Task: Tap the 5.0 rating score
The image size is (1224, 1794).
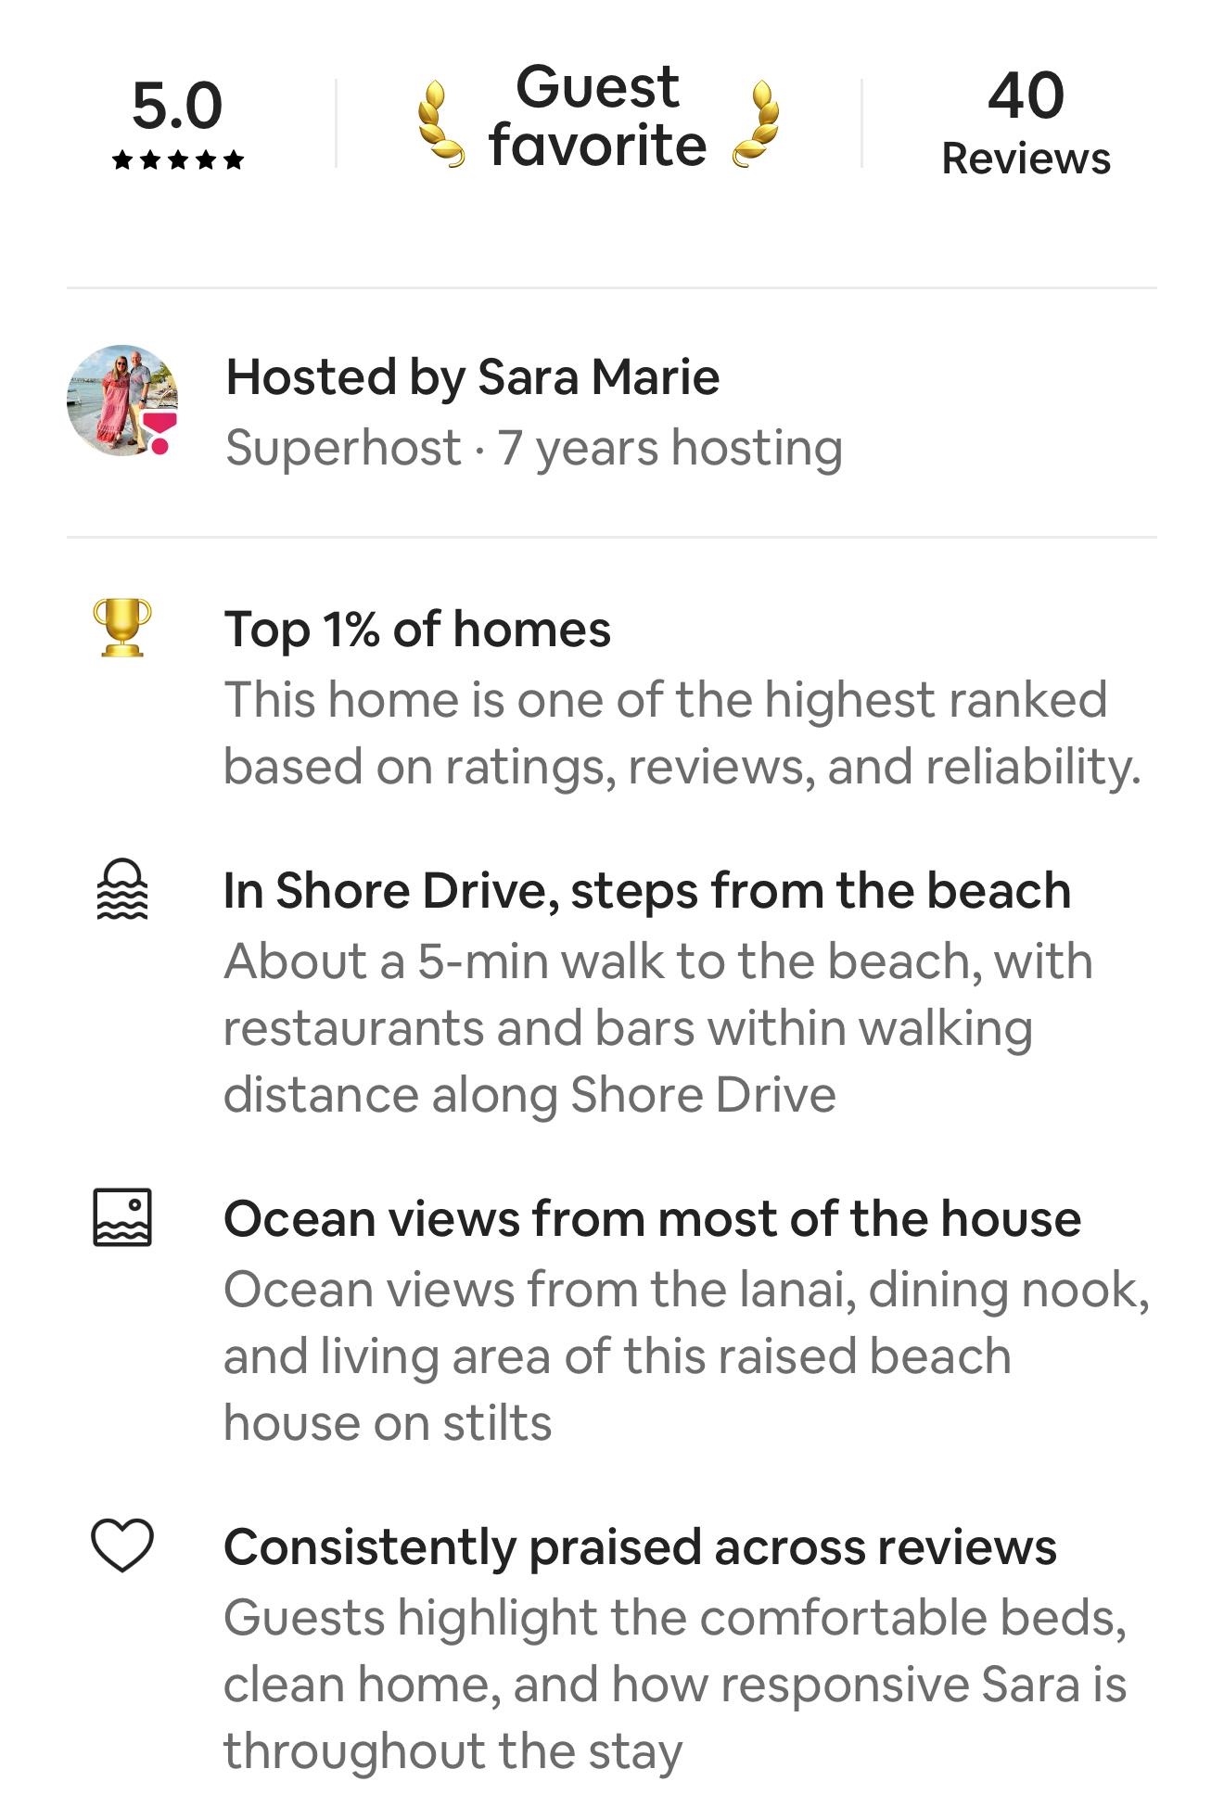Action: pos(177,105)
